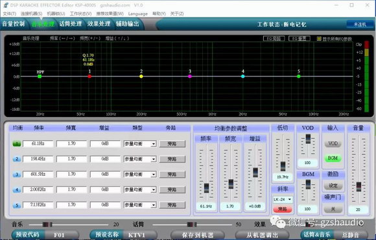Open band 4 EQ type dropdown
This screenshot has height=240, width=376.
pos(140,189)
